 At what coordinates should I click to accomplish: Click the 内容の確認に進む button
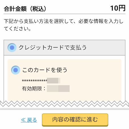[x=75, y=120]
